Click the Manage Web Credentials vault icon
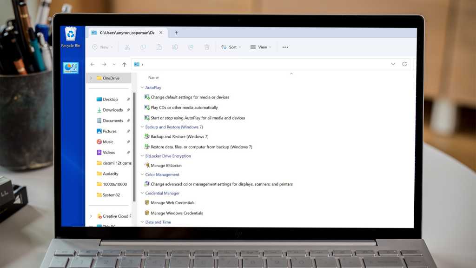 coord(147,202)
